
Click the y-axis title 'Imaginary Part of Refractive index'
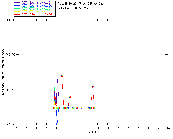[3, 72]
